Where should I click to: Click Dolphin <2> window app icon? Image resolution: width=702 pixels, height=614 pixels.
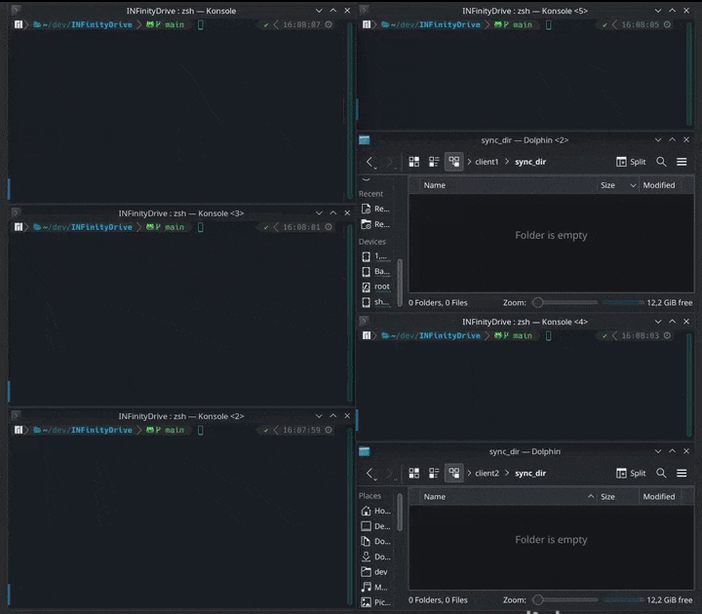click(365, 140)
